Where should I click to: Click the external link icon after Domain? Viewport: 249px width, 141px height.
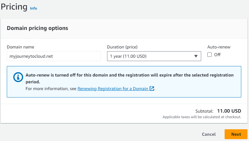[x=151, y=89]
